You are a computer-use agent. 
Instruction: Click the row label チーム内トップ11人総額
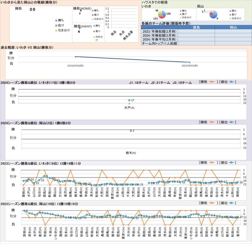tap(160, 43)
